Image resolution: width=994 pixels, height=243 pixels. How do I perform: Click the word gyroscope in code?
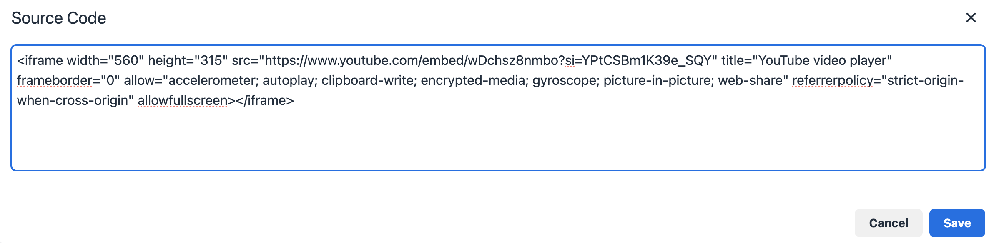point(564,80)
